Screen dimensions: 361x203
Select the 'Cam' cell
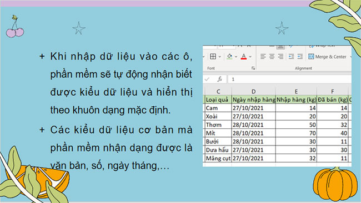(218, 108)
